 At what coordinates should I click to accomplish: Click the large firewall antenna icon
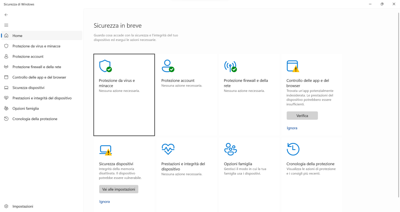point(230,66)
